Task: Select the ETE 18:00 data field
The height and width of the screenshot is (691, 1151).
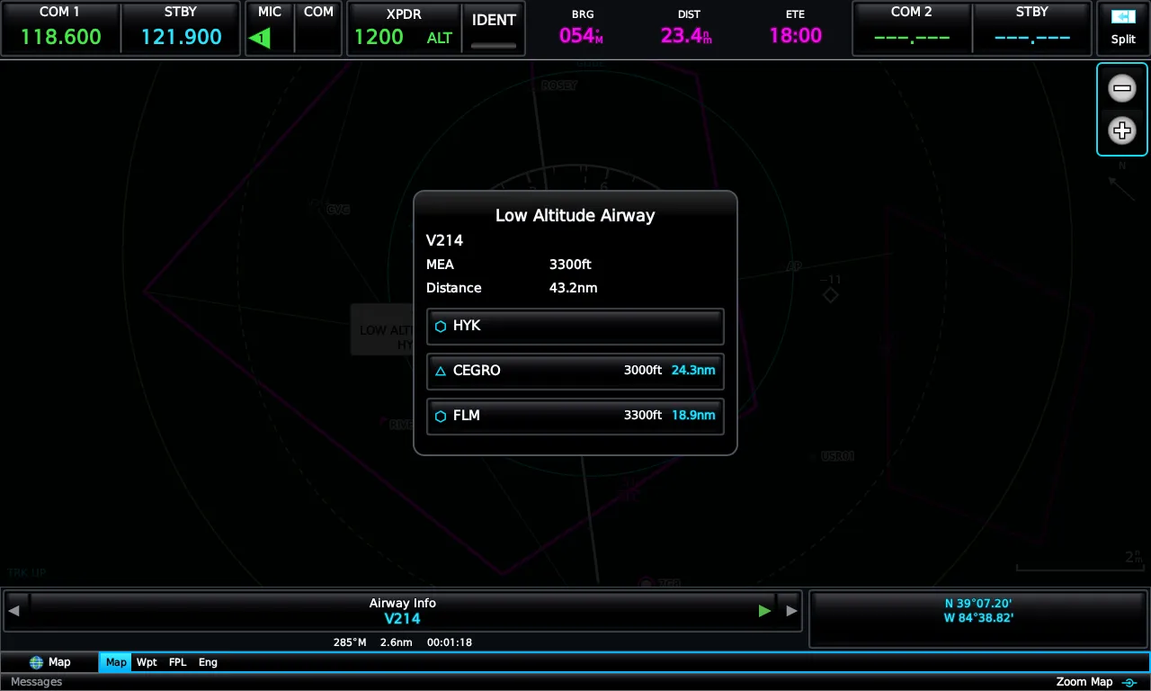Action: pos(795,29)
